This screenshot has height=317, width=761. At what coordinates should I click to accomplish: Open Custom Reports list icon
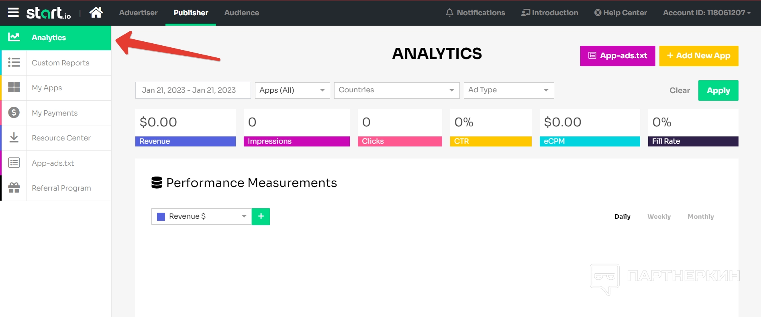pyautogui.click(x=14, y=63)
